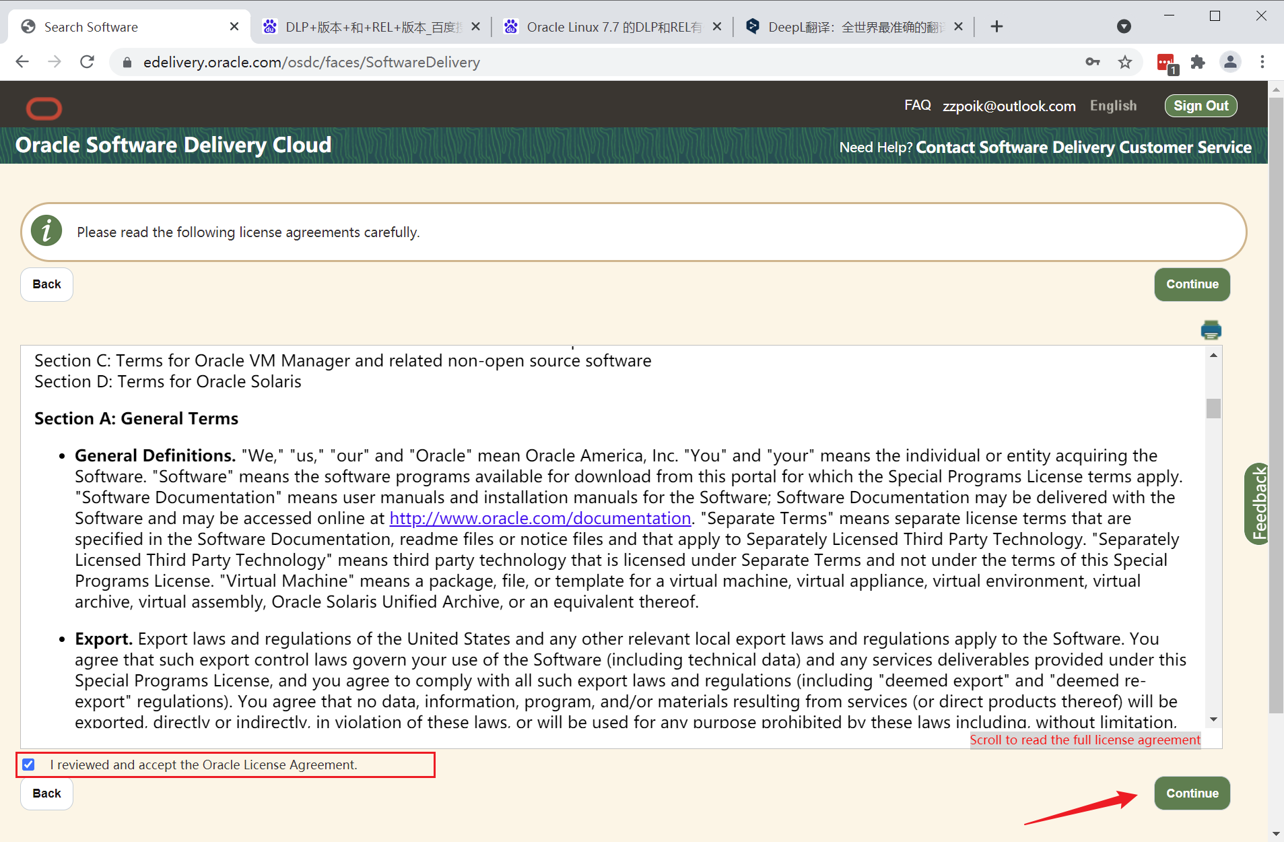Click the Continue button

click(x=1192, y=793)
